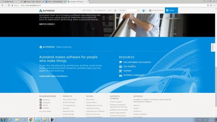217x122 pixels.
Task: Click the Autodesk logo in the header
Action: click(x=47, y=11)
